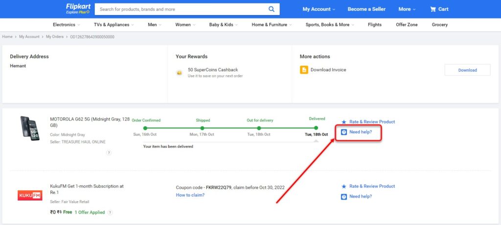The image size is (501, 225).
Task: Click the Cart icon
Action: tap(433, 9)
